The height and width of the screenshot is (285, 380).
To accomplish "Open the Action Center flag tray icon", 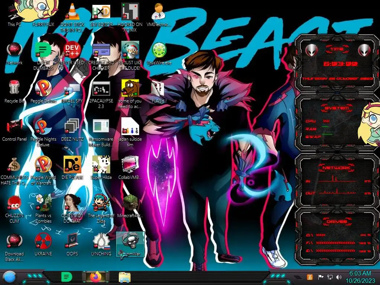I will (x=321, y=277).
